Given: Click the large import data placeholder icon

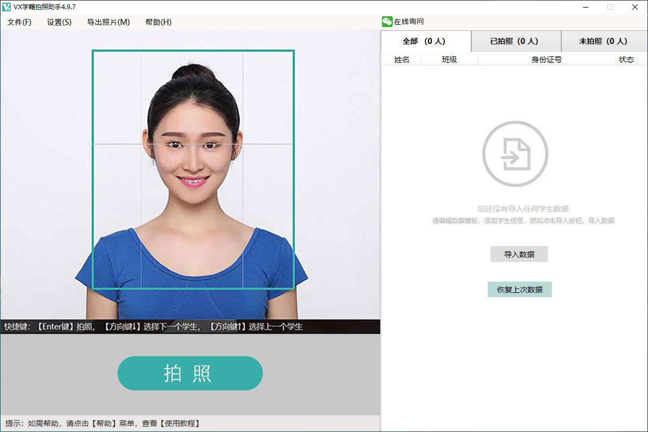Looking at the screenshot, I should (x=515, y=153).
